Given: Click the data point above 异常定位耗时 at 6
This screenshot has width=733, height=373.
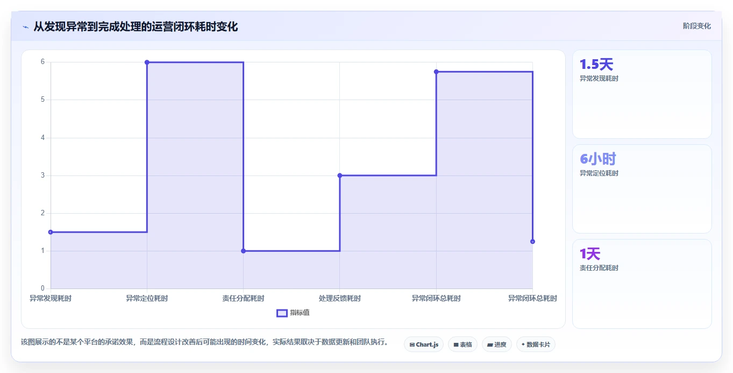Looking at the screenshot, I should click(147, 62).
